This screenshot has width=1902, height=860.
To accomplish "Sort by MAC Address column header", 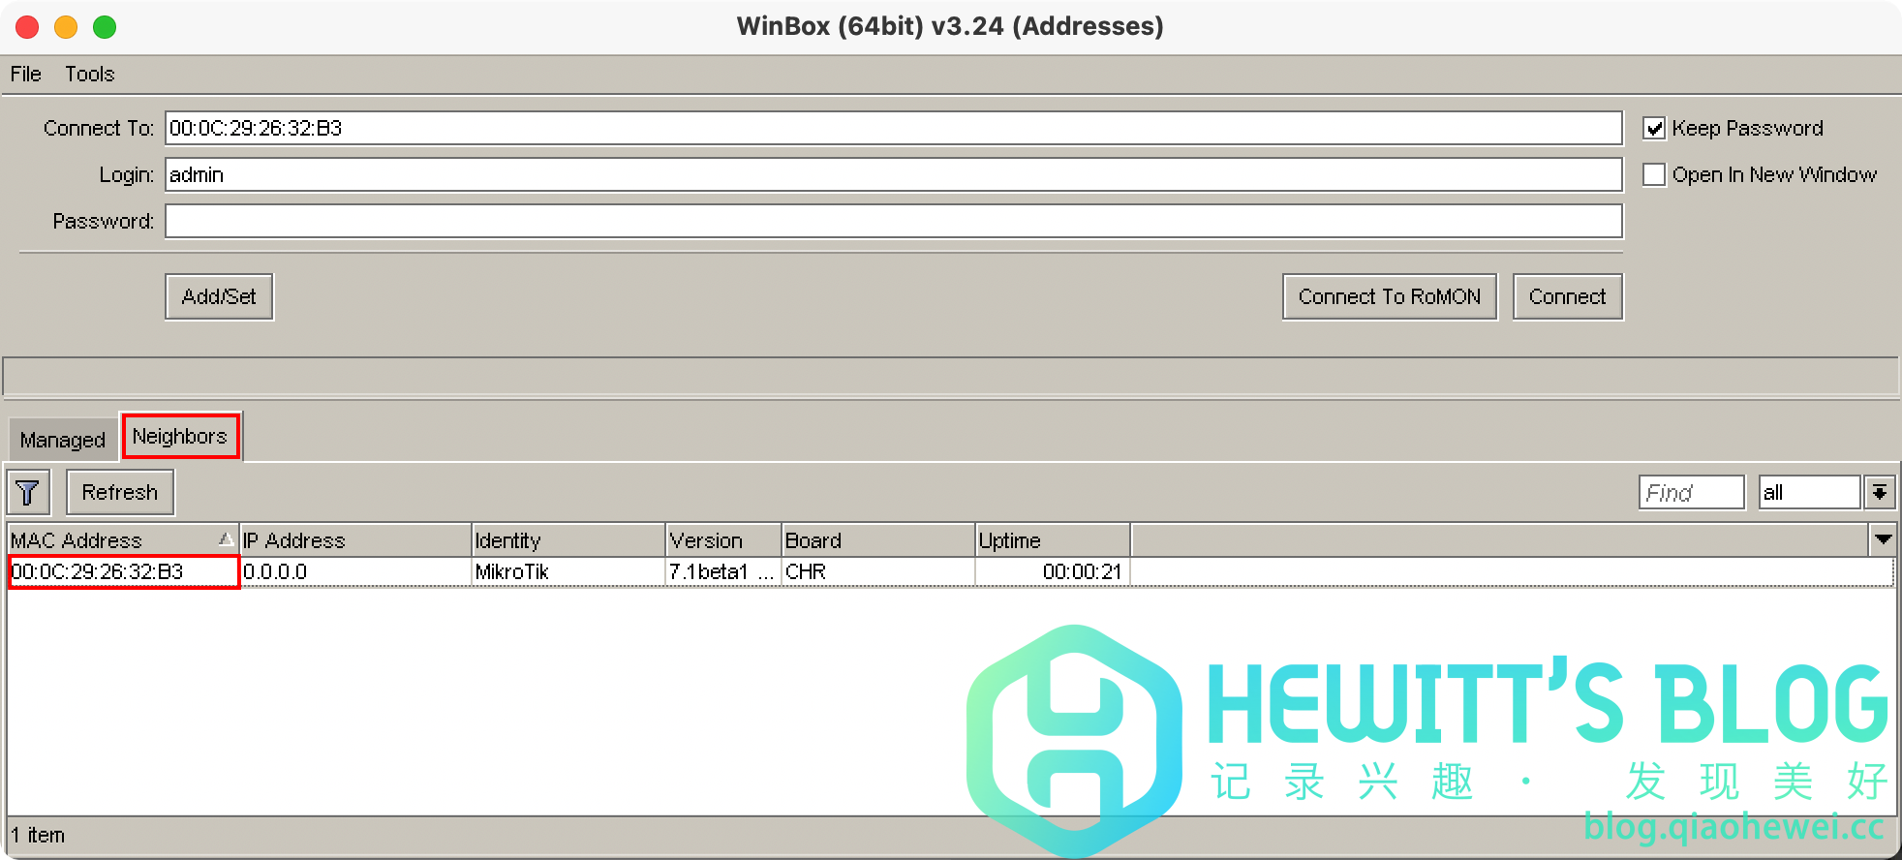I will [x=123, y=539].
